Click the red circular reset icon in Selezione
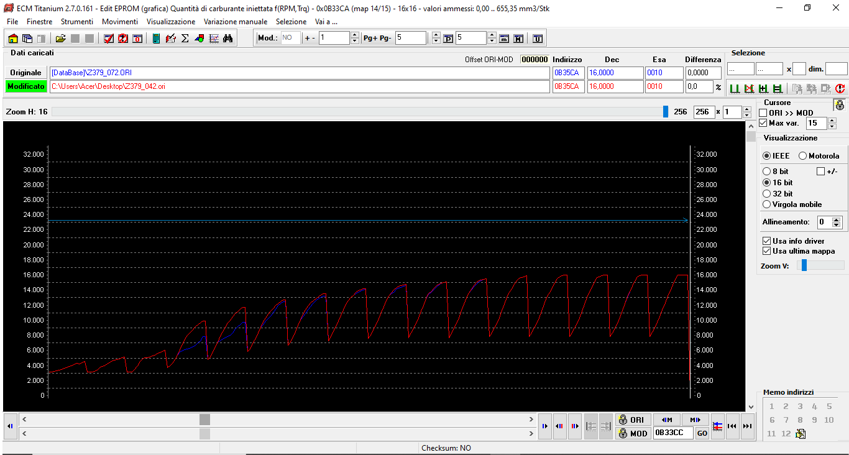This screenshot has height=455, width=849. [840, 89]
